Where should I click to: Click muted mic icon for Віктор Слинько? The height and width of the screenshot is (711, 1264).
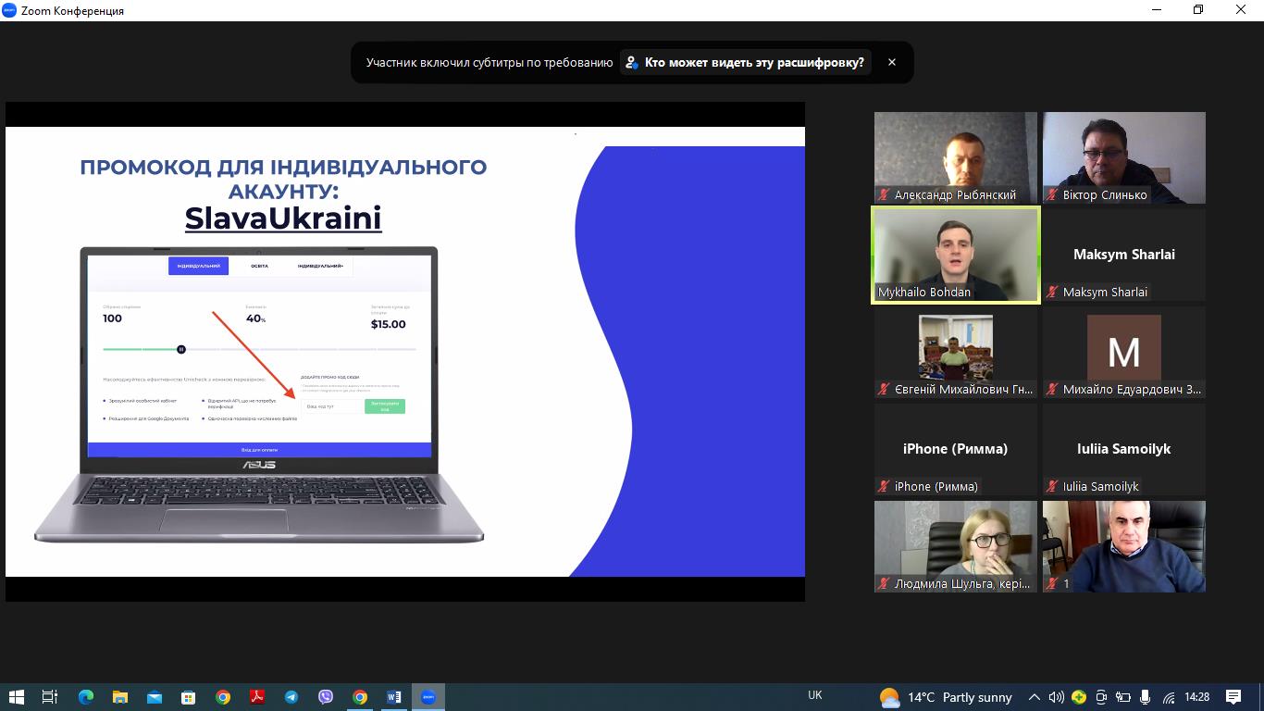click(1052, 195)
